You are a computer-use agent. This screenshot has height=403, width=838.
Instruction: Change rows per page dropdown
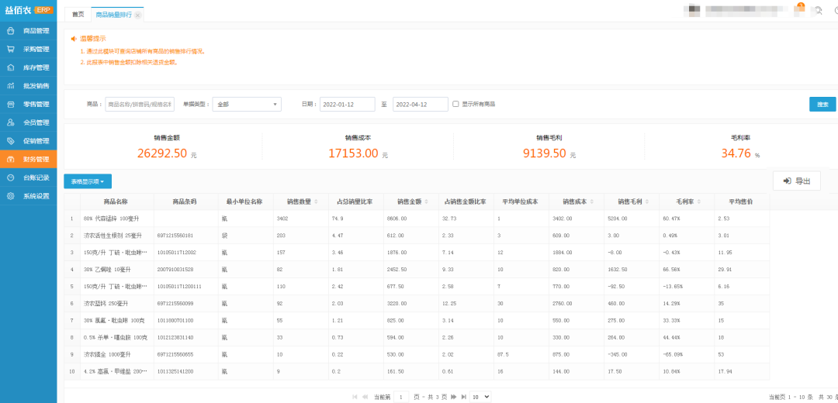(481, 397)
